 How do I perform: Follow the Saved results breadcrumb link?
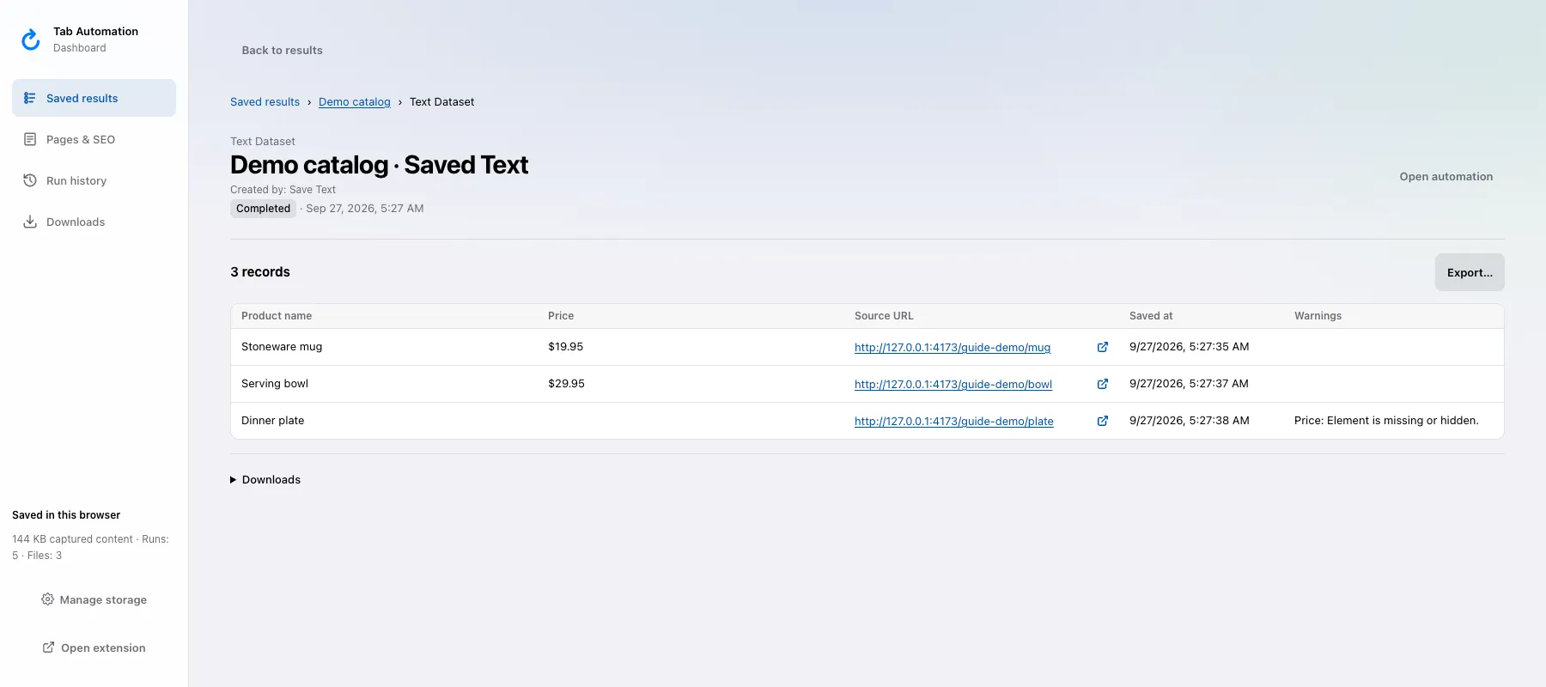point(265,101)
